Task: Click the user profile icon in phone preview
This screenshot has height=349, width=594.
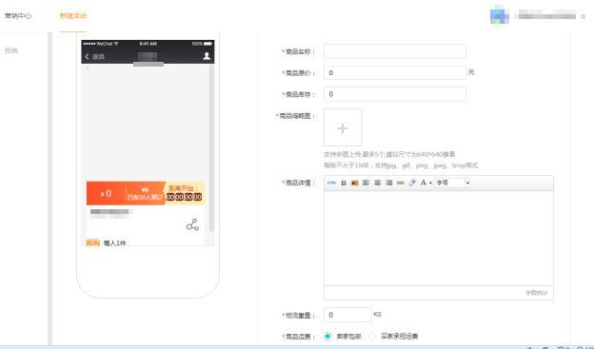Action: tap(207, 56)
